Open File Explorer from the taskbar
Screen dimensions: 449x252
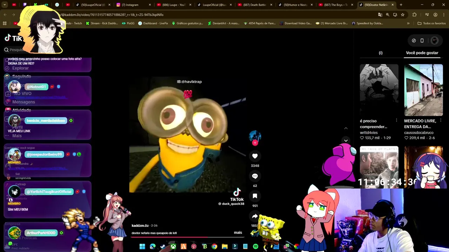(224, 246)
